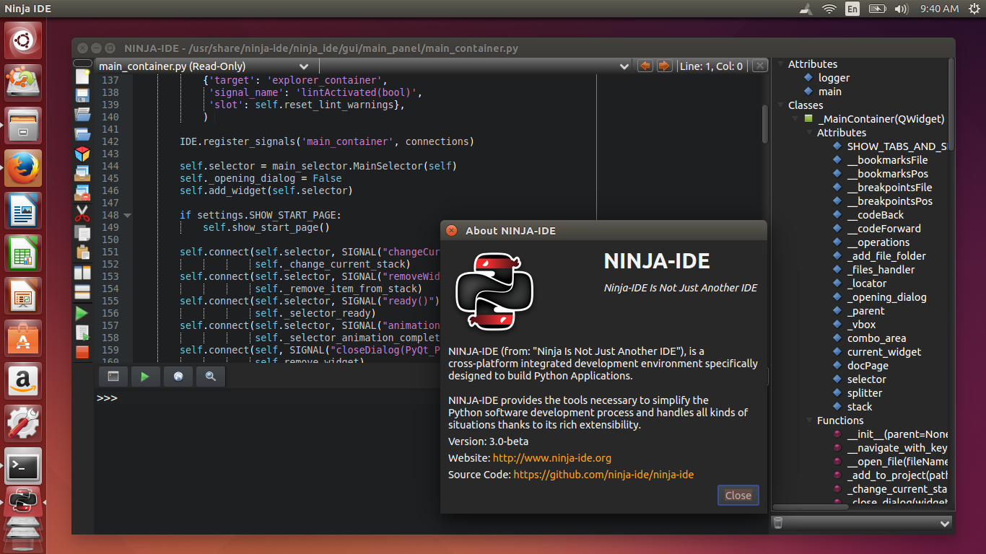Split the editor vertically via toolbar icon

pyautogui.click(x=82, y=272)
